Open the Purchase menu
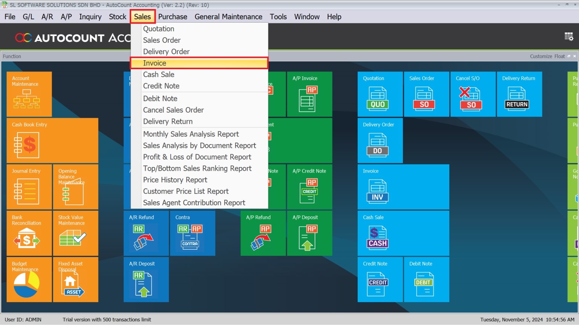 (173, 17)
